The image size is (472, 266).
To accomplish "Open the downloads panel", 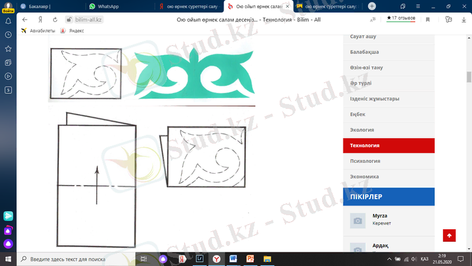I will click(464, 20).
